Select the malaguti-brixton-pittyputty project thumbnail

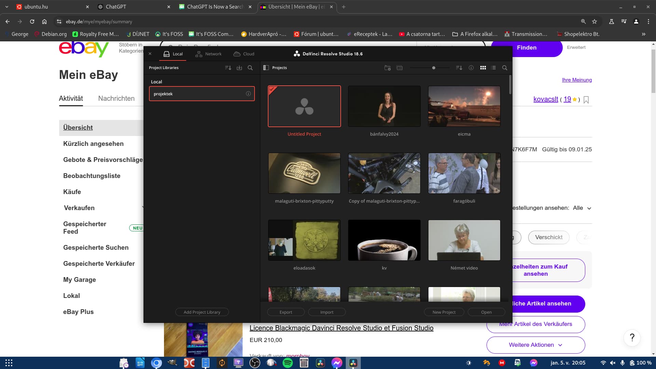click(304, 173)
